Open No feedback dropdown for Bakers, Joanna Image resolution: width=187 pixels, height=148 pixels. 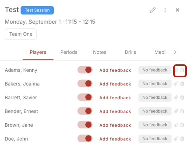[155, 84]
